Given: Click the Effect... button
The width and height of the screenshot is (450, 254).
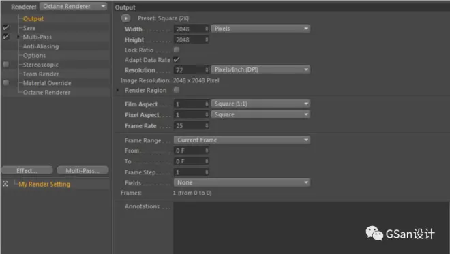Looking at the screenshot, I should [27, 170].
